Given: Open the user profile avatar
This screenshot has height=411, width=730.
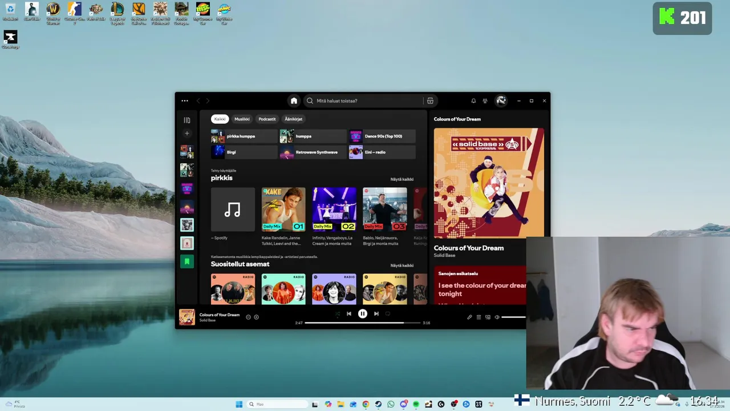Looking at the screenshot, I should tap(501, 101).
